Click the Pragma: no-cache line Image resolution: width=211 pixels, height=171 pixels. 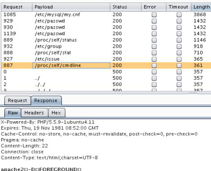(x=22, y=140)
